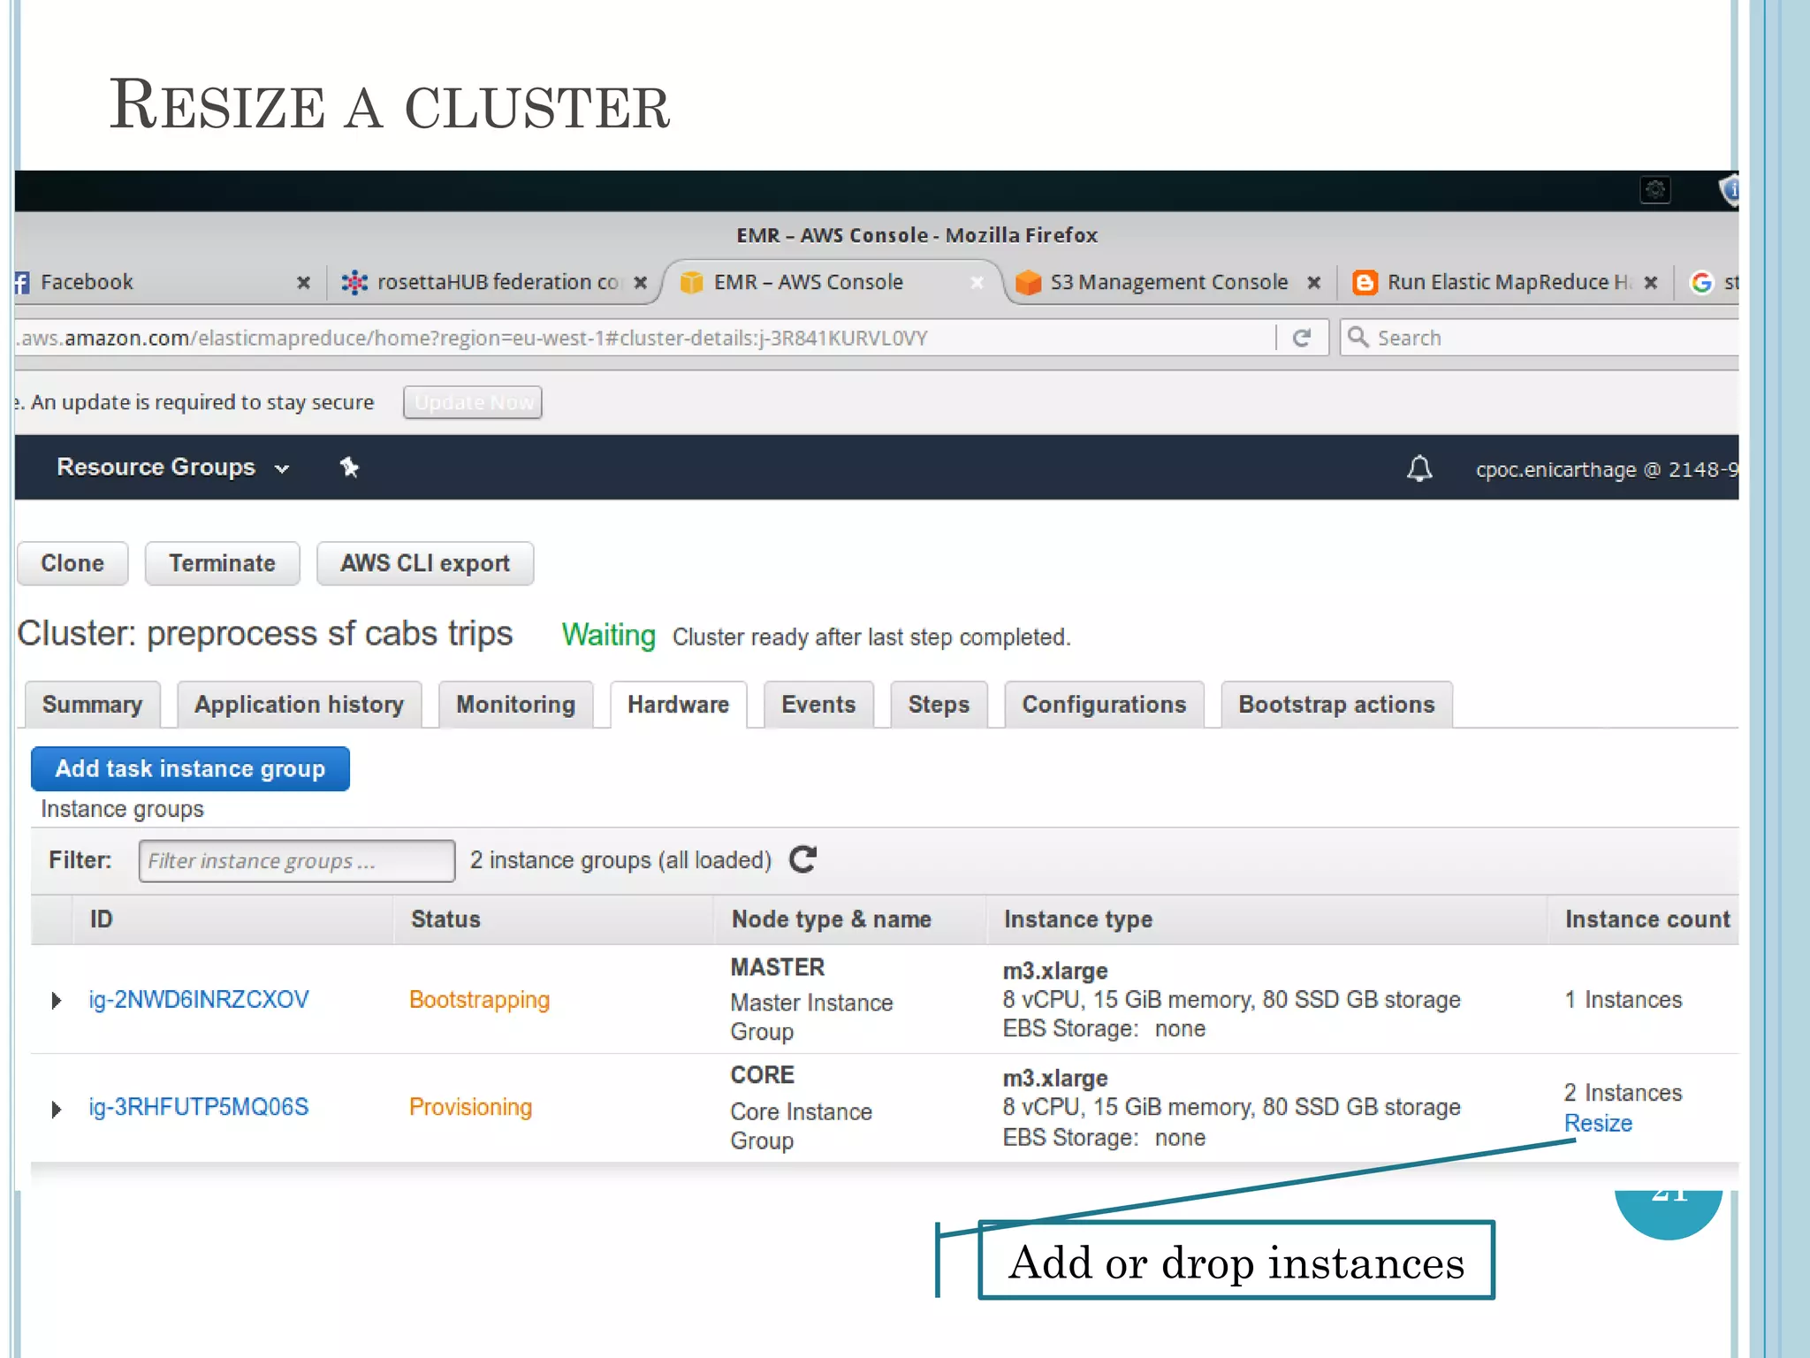Close the S3 Management Console tab
The height and width of the screenshot is (1358, 1810).
coord(1314,282)
